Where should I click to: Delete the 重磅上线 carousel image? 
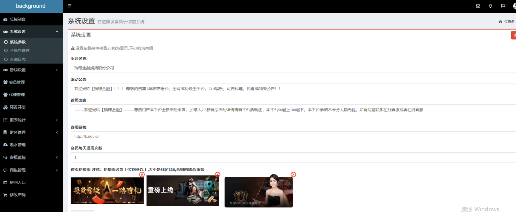[x=217, y=174]
